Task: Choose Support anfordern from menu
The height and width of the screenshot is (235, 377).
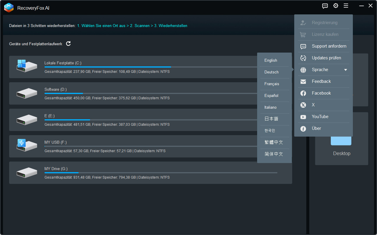Action: click(x=323, y=46)
